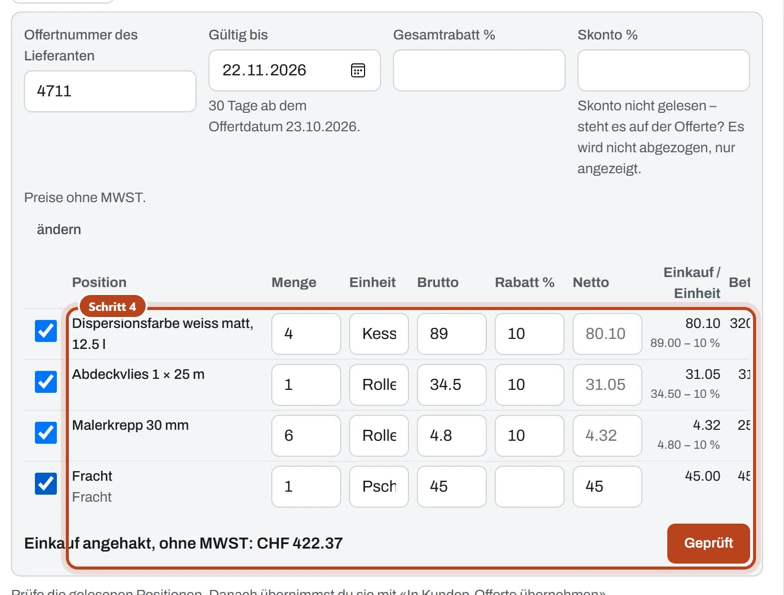
Task: Edit Einheit field of Malerkrepp row
Action: click(379, 436)
